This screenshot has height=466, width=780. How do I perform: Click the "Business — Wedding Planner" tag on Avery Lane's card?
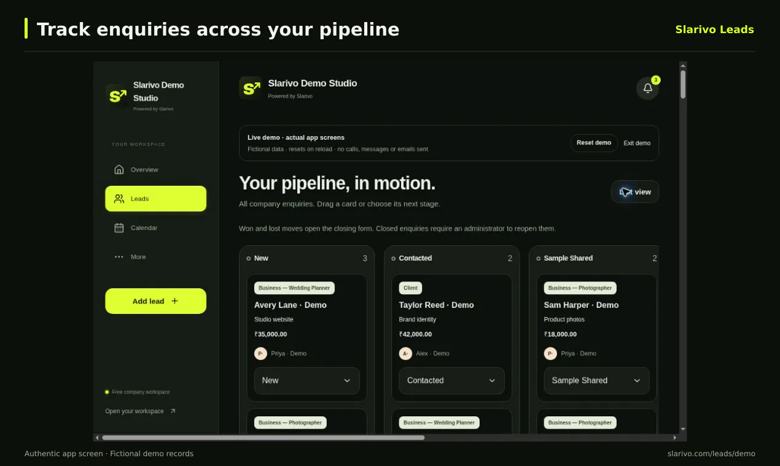coord(294,288)
